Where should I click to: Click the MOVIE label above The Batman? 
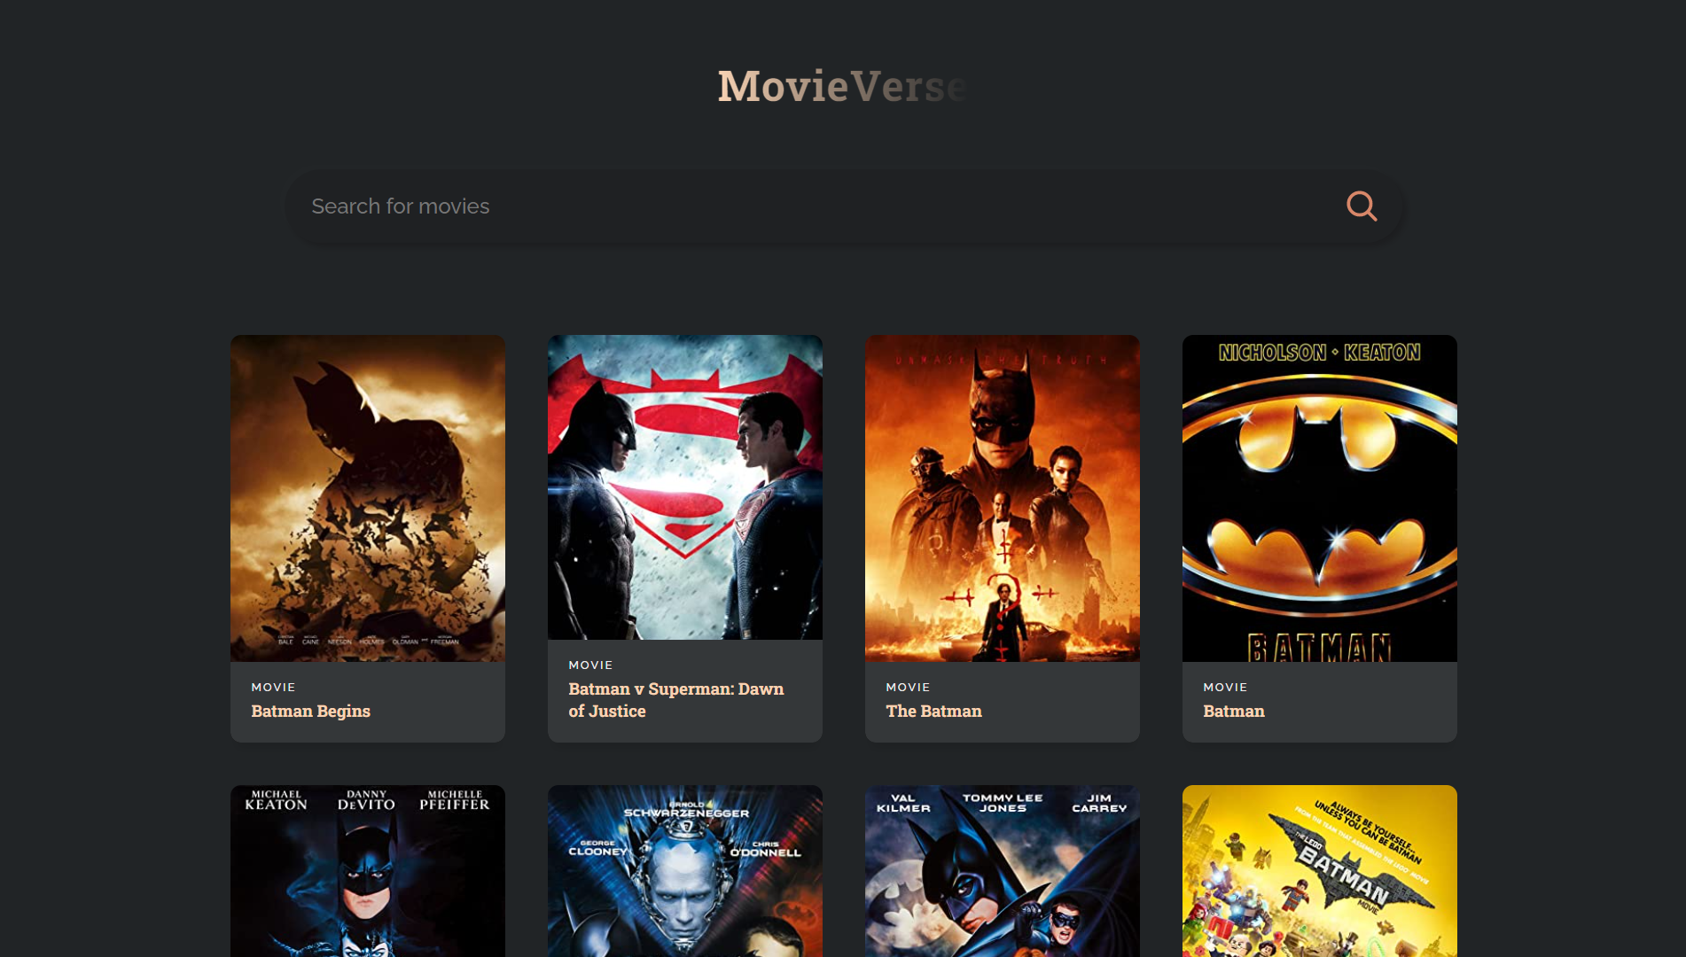click(908, 687)
